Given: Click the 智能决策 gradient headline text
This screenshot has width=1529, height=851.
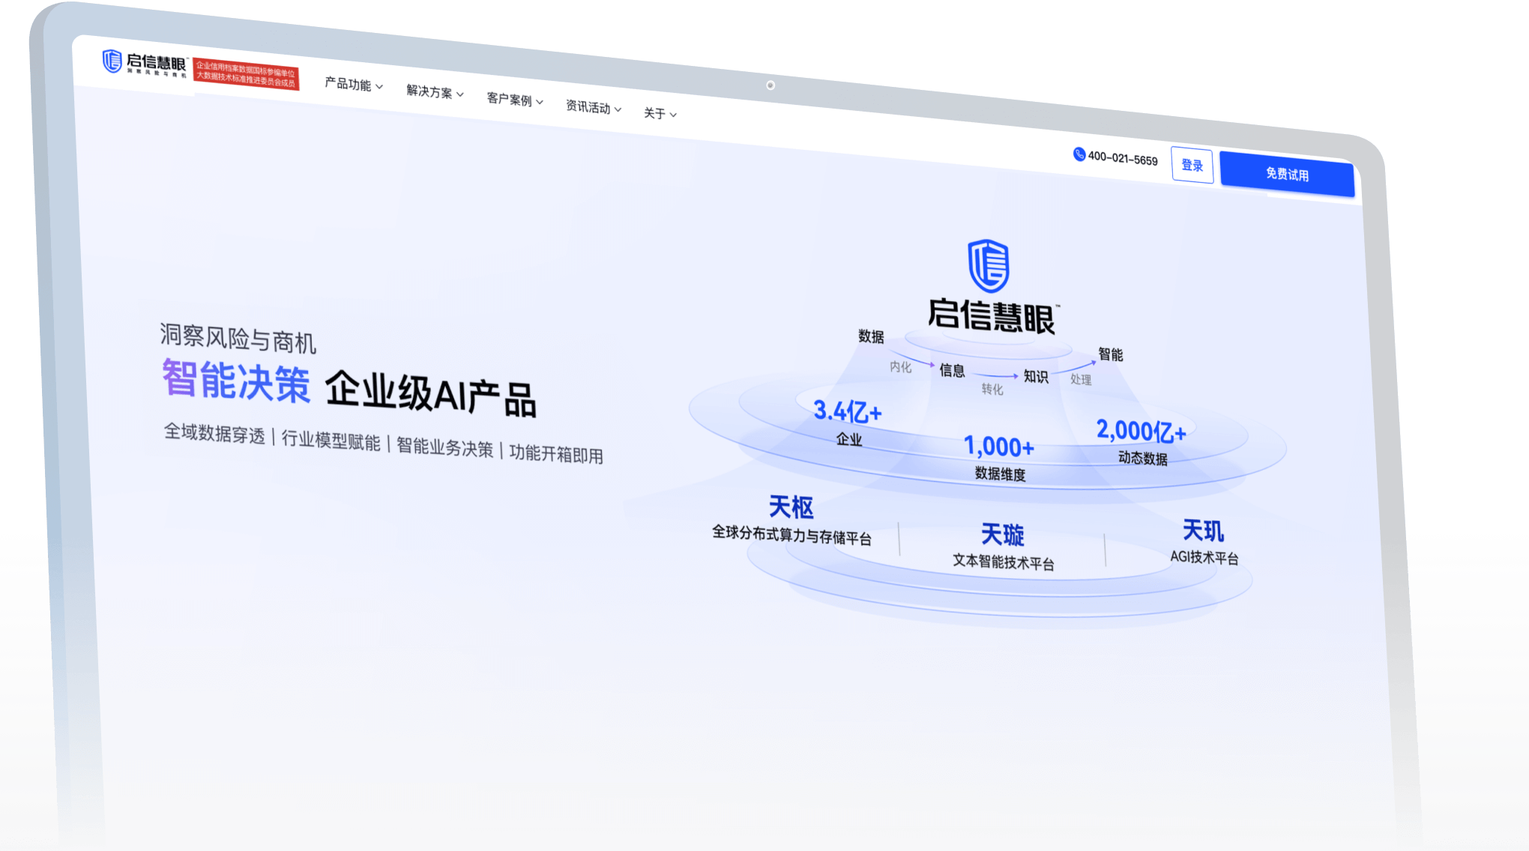Looking at the screenshot, I should 236,381.
